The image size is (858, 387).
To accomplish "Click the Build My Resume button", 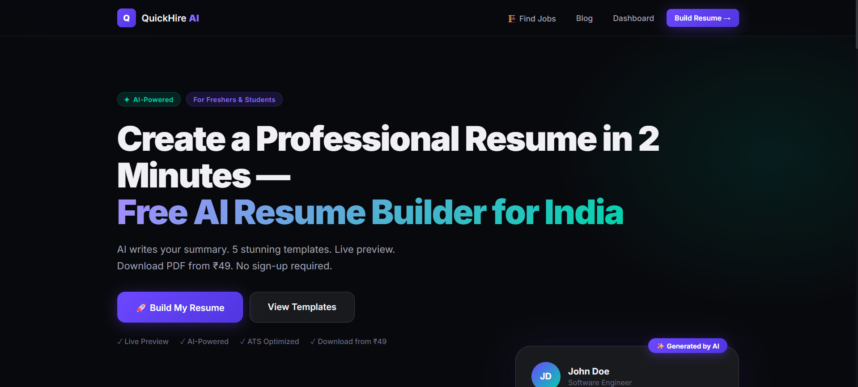I will pos(180,307).
